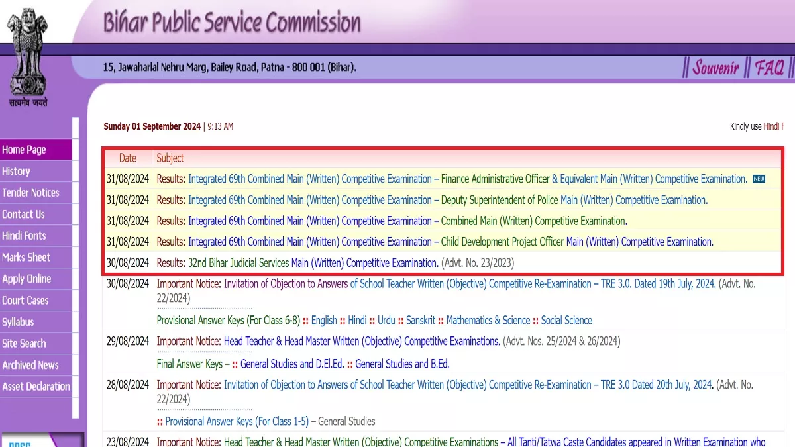Open the TRE 3.0 Dated 20th July notice

[x=468, y=385]
